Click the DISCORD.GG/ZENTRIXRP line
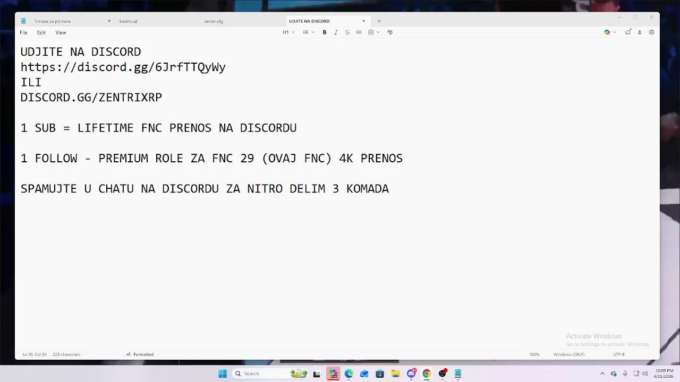 tap(91, 98)
